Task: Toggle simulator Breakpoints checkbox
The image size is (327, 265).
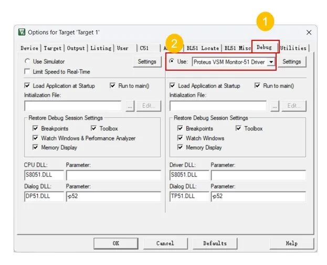Action: pyautogui.click(x=36, y=128)
